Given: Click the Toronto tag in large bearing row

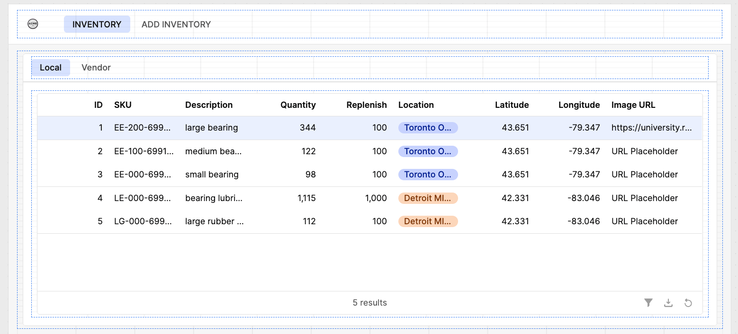Looking at the screenshot, I should pos(428,128).
